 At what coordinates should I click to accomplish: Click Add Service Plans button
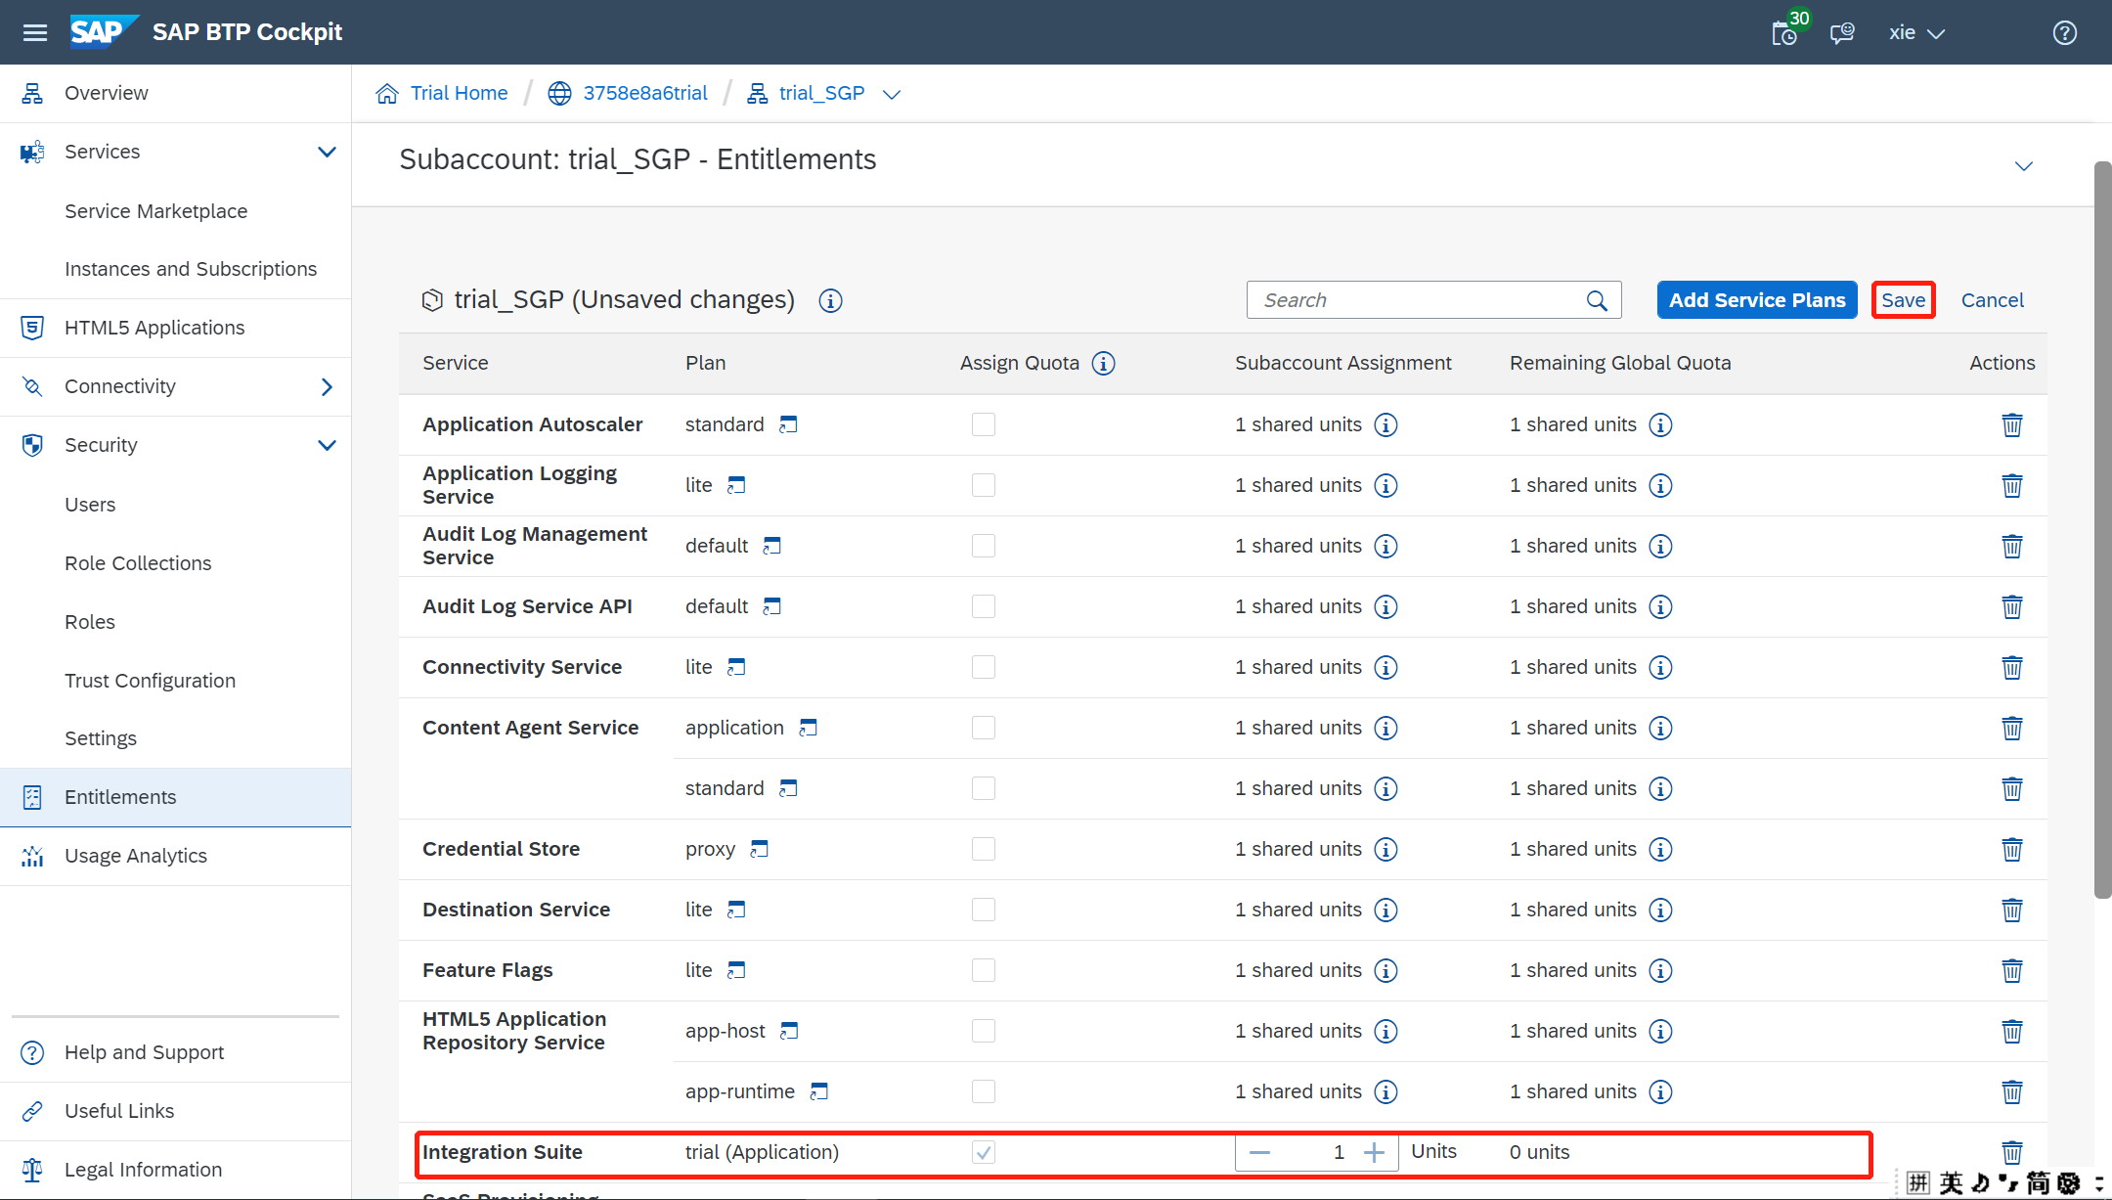click(1757, 300)
